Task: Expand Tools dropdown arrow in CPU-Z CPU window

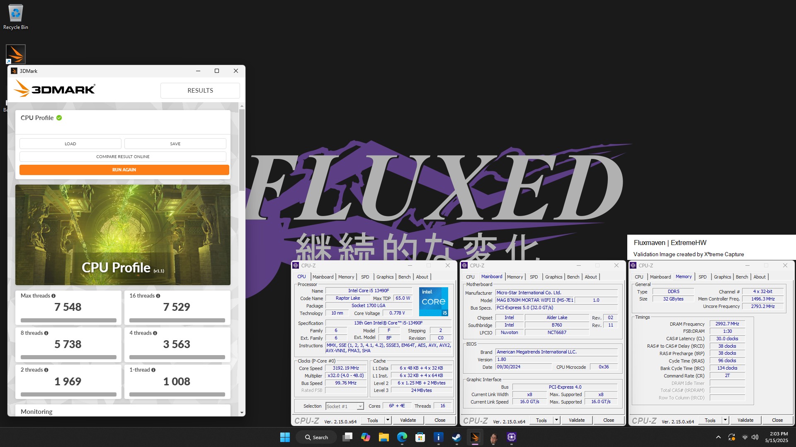Action: pos(388,420)
